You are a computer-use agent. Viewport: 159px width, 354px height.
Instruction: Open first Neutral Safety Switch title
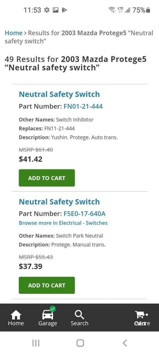[x=59, y=94]
